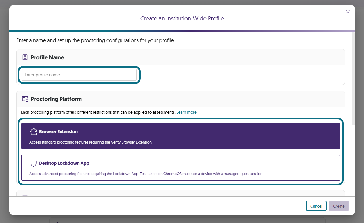Click the Desktop Lockdown App shield icon
364x223 pixels.
[x=33, y=164]
